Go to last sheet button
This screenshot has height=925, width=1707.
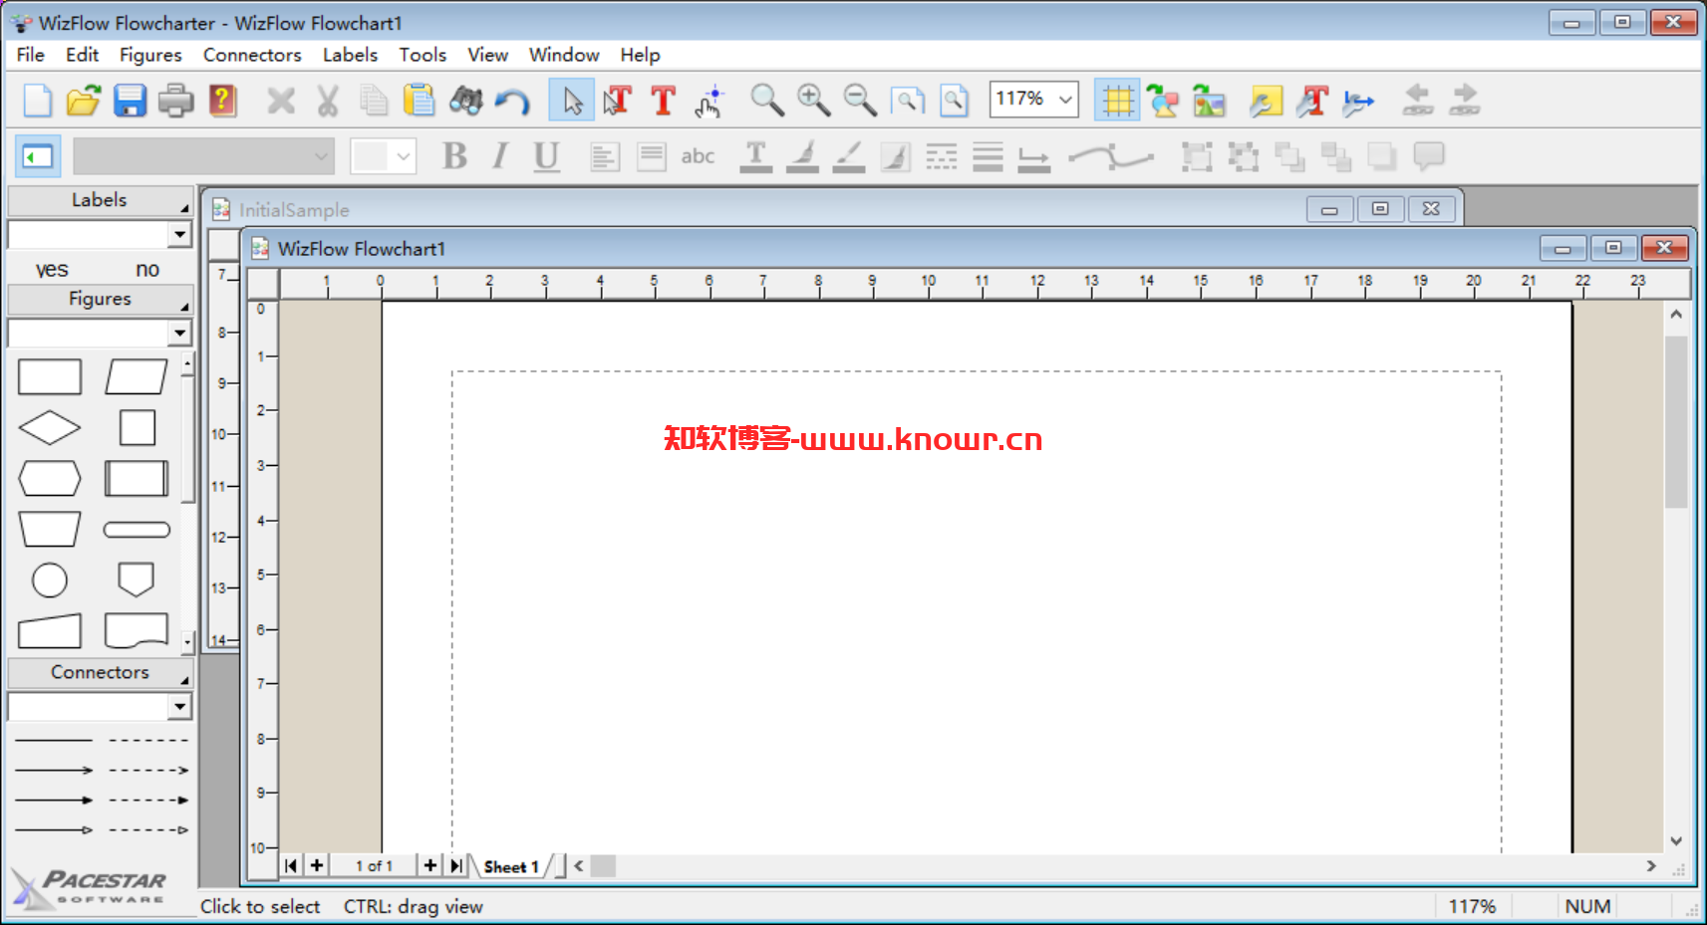pyautogui.click(x=456, y=865)
